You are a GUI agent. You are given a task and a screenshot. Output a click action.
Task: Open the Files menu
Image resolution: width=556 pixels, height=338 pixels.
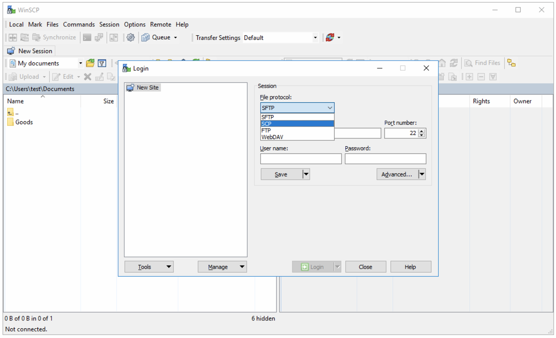[52, 24]
